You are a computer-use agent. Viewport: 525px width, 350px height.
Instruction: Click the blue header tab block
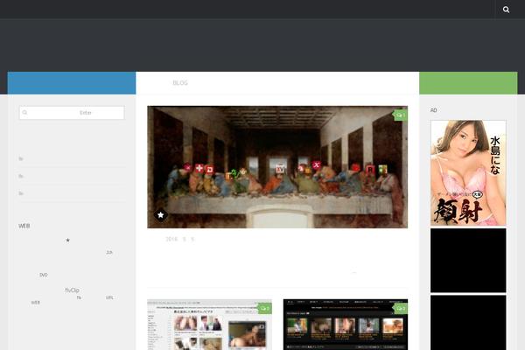72,83
